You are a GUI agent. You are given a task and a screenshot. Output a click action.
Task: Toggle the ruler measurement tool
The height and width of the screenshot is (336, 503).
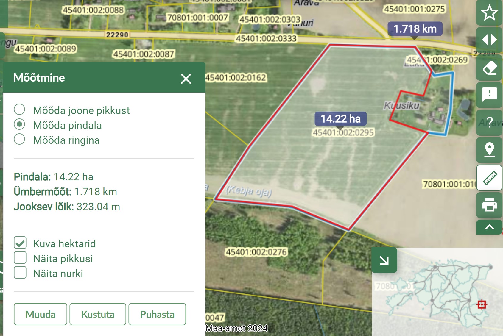[489, 178]
